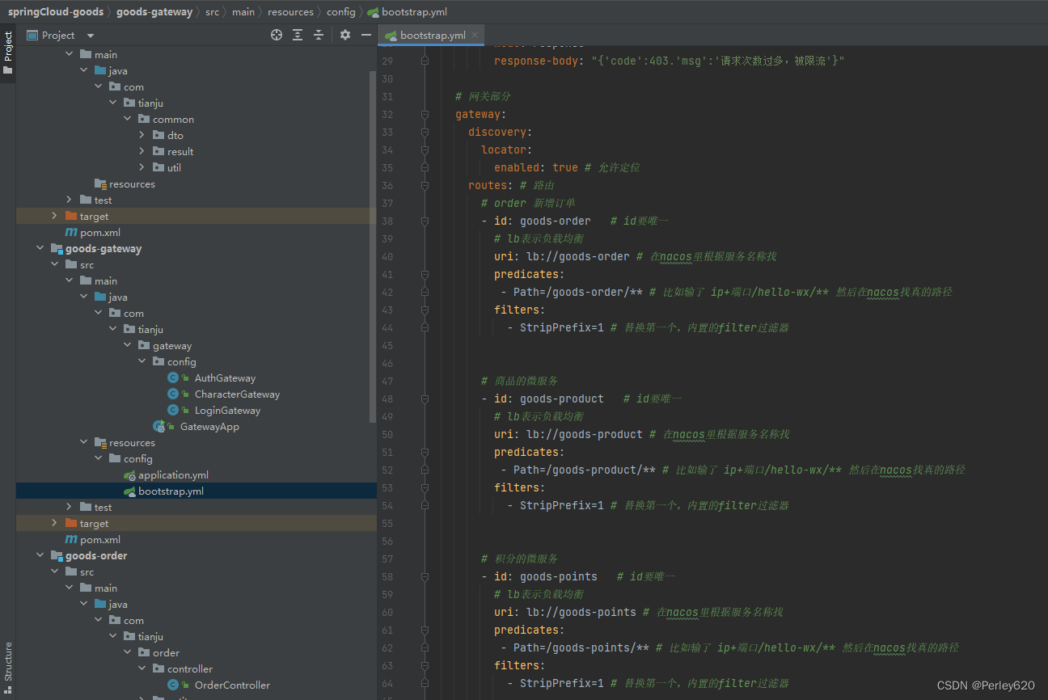The width and height of the screenshot is (1048, 700).
Task: Click springCloud-goods in the breadcrumb bar
Action: 56,11
